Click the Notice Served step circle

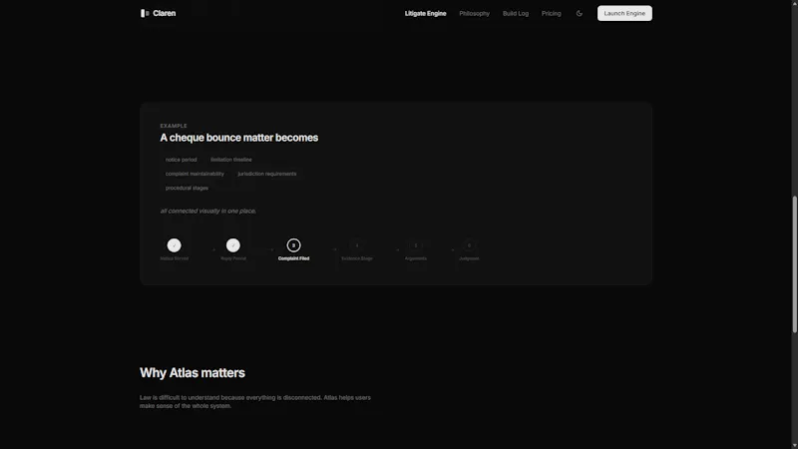(174, 245)
